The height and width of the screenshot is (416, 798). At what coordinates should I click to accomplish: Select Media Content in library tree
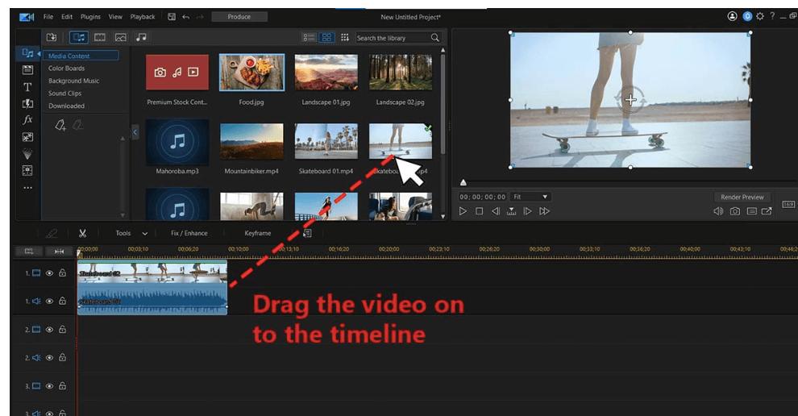click(81, 56)
